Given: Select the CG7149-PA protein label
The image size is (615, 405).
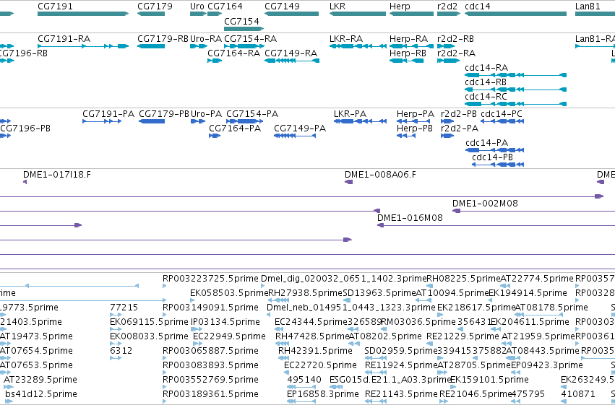Looking at the screenshot, I should tap(300, 129).
